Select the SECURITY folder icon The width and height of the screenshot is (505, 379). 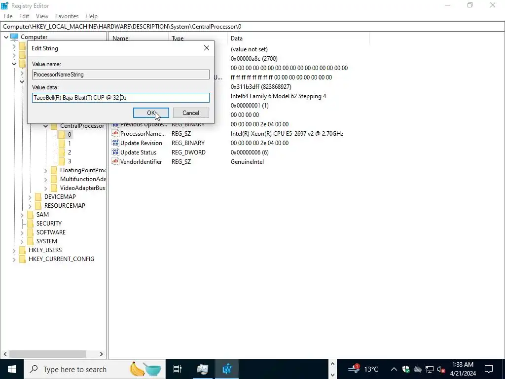[x=30, y=224]
